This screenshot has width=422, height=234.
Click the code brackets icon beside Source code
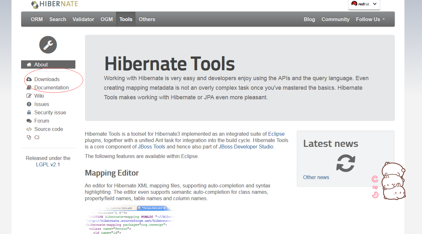[x=29, y=129]
